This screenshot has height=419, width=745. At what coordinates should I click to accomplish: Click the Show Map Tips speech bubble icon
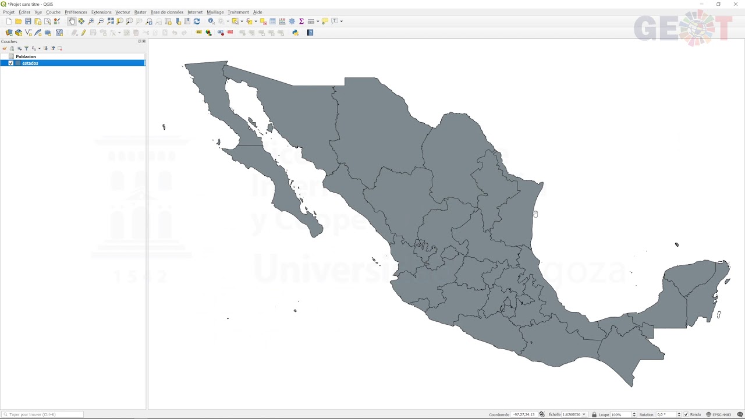(325, 22)
